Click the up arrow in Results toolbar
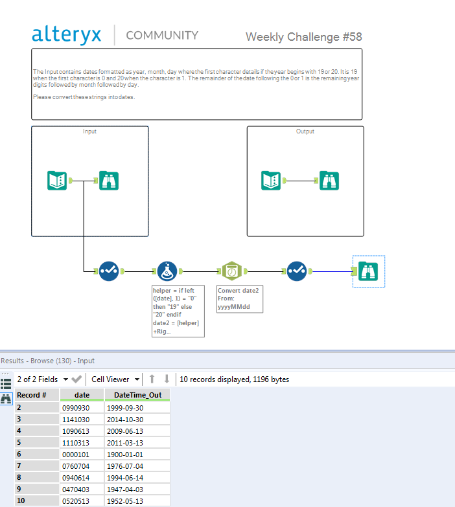The width and height of the screenshot is (455, 507). (152, 379)
